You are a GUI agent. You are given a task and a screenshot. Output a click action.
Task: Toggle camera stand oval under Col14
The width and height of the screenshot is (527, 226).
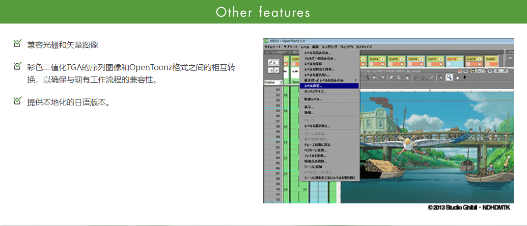[383, 64]
